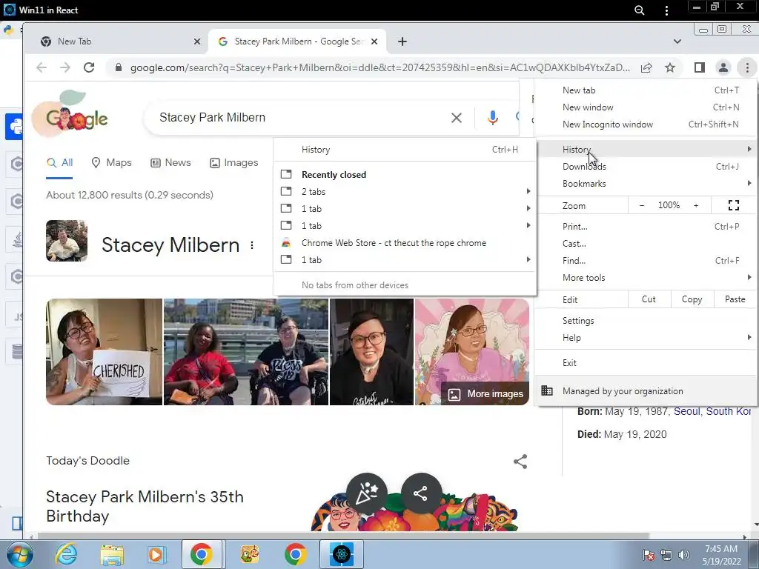The width and height of the screenshot is (759, 569).
Task: Expand the Bookmarks submenu
Action: [x=646, y=184]
